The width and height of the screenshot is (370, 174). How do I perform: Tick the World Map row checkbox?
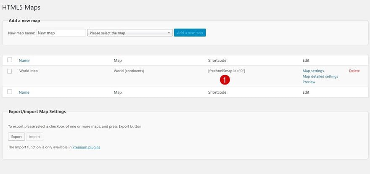(x=10, y=71)
